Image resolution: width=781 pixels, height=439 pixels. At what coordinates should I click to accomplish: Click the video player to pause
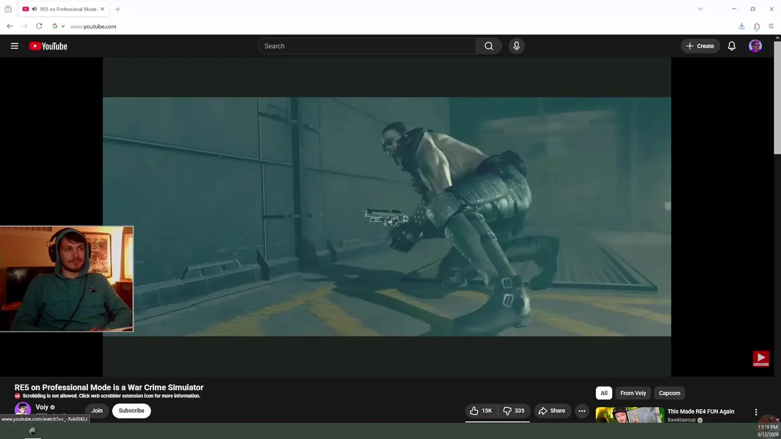(387, 216)
